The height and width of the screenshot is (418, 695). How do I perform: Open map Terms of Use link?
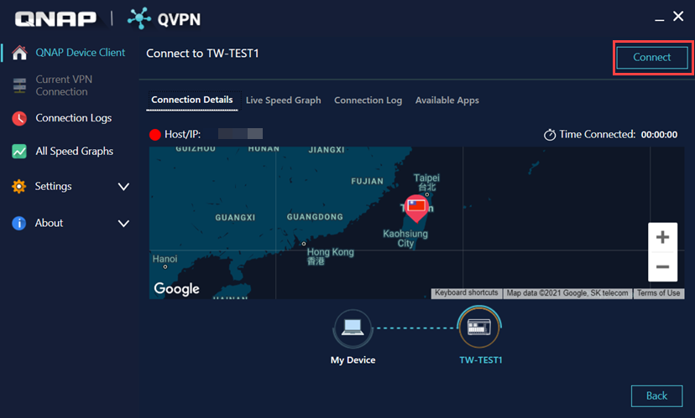[x=658, y=293]
